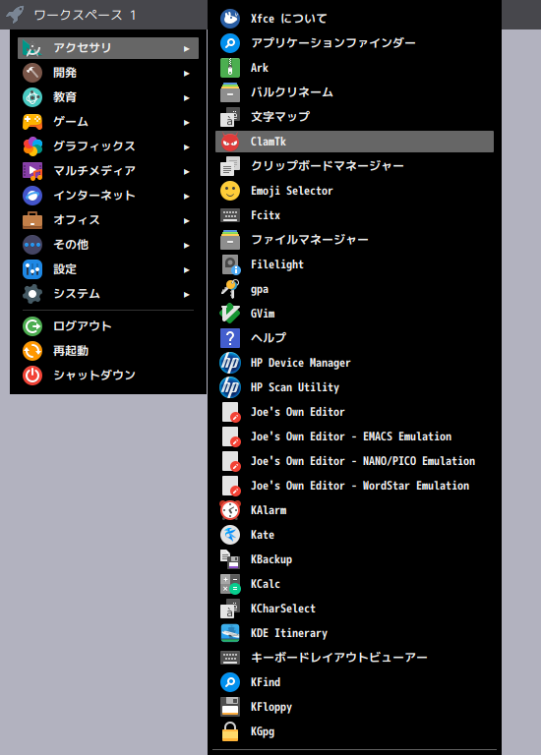Viewport: 541px width, 755px height.
Task: Click the KCalc text label
Action: (266, 584)
